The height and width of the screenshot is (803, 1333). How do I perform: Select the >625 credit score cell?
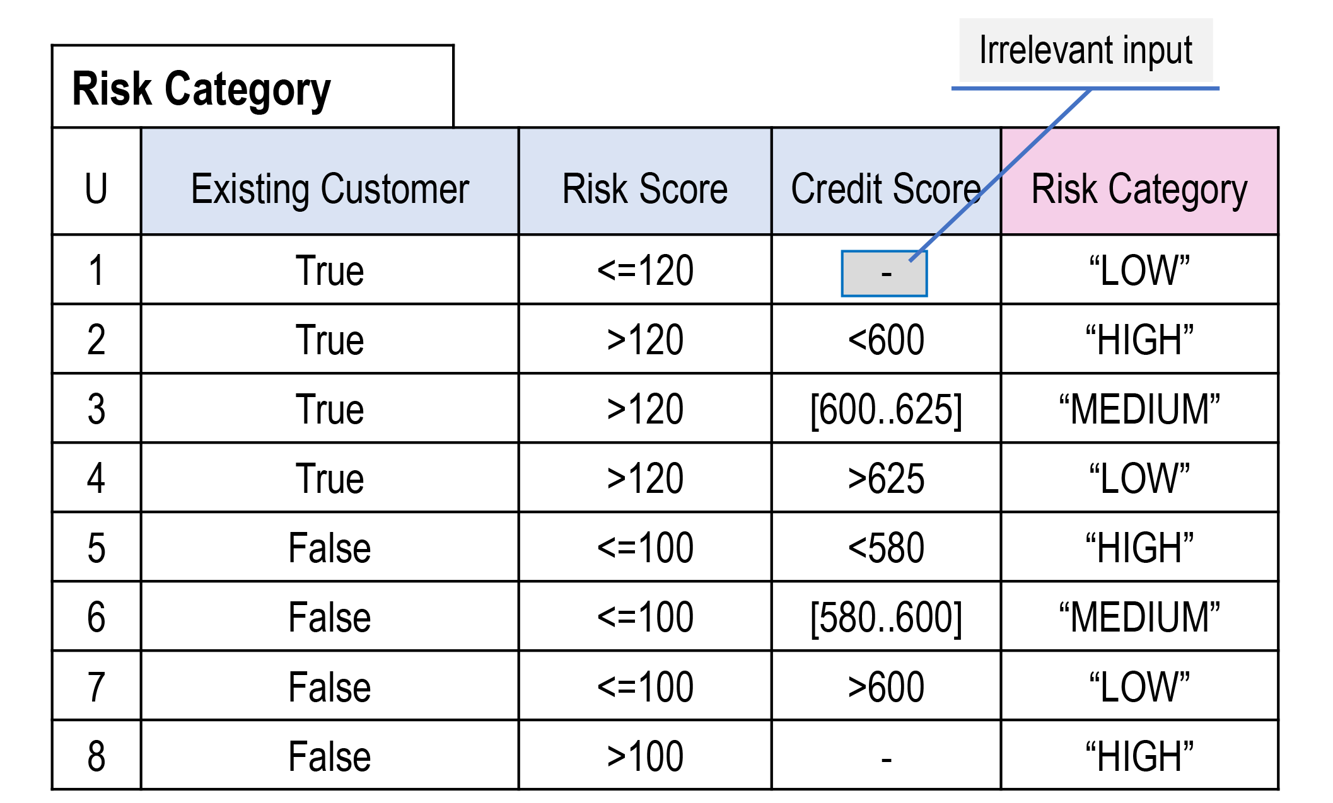(x=885, y=478)
